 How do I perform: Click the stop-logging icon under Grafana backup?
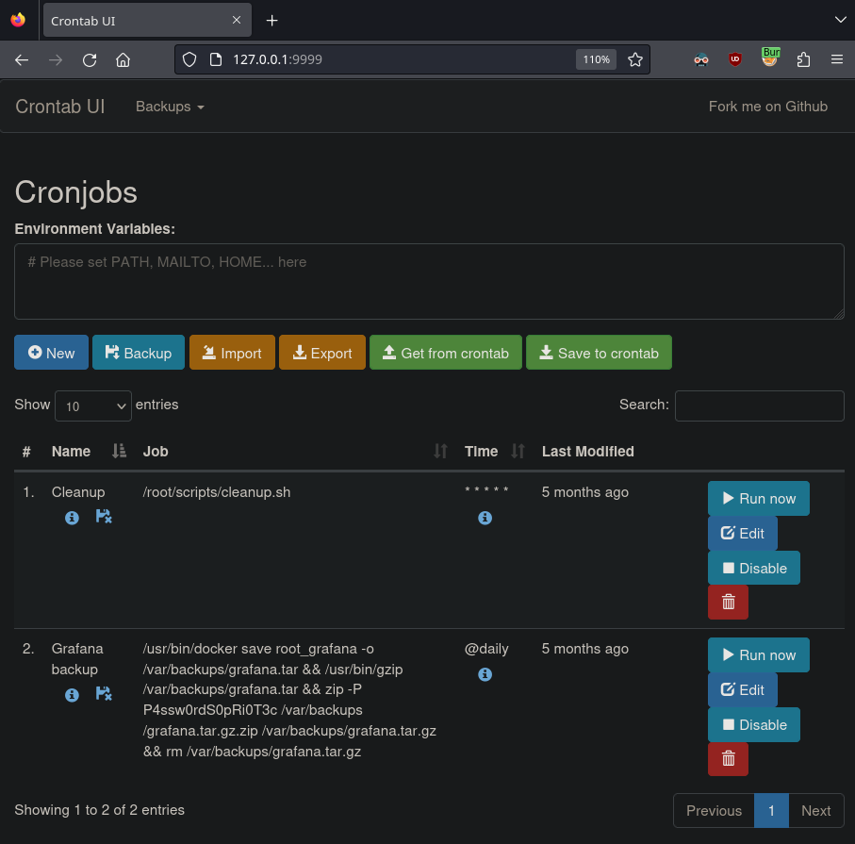104,693
